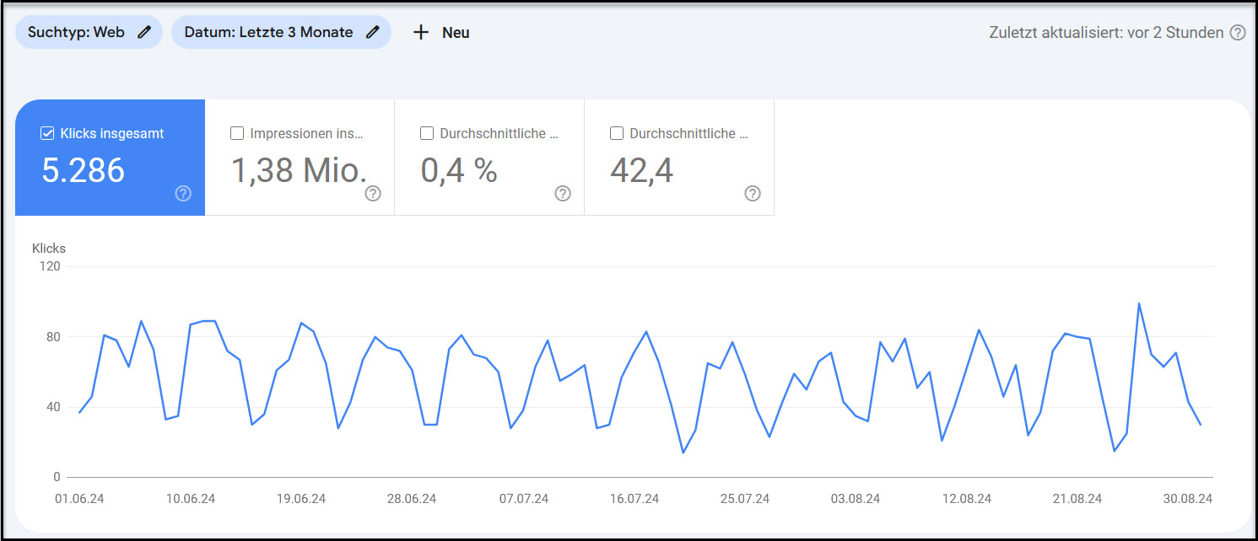1258x541 pixels.
Task: Click the 01.06.24 date label
Action: [x=79, y=499]
